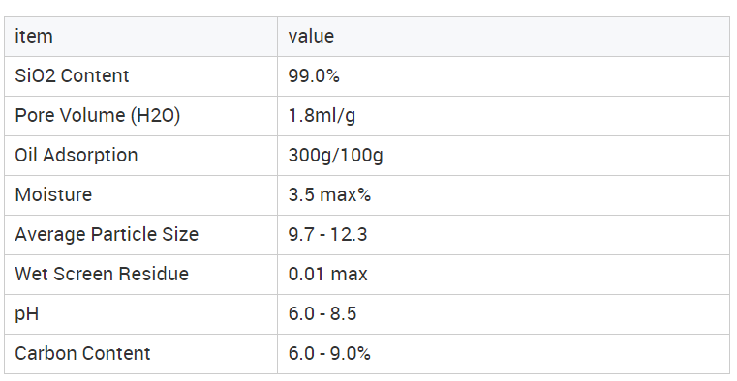The height and width of the screenshot is (381, 737).
Task: Click the Oil Adsorption label
Action: pyautogui.click(x=77, y=155)
